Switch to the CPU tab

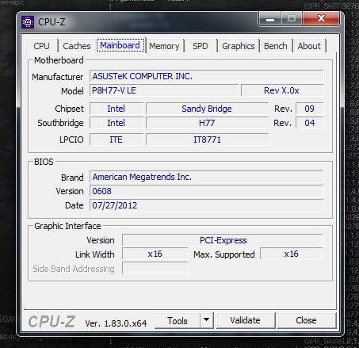(41, 46)
